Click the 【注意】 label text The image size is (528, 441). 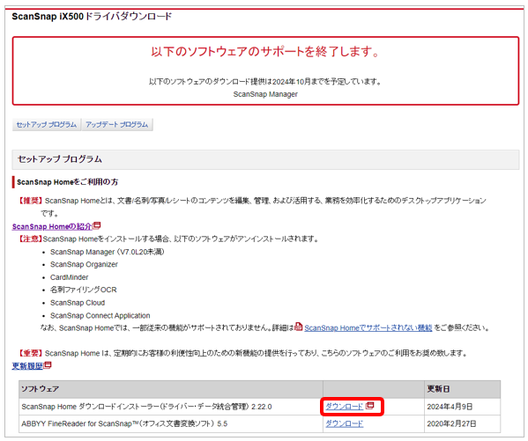tap(30, 239)
